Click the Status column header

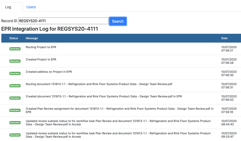tap(14, 38)
